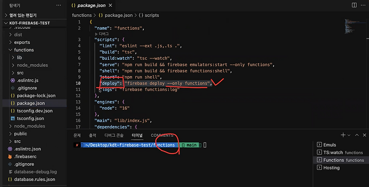Expand the public folder
369x187 pixels.
[x=21, y=134]
